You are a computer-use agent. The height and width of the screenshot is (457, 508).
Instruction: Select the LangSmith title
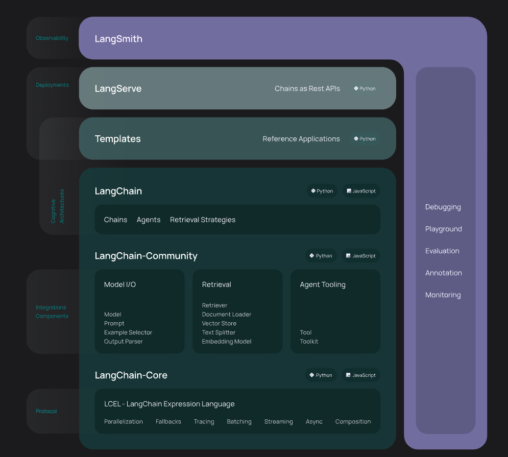(118, 39)
